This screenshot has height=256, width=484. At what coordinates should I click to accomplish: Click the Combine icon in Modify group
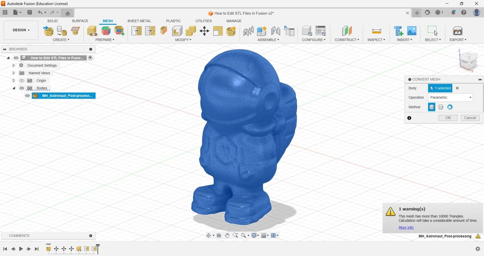191,31
